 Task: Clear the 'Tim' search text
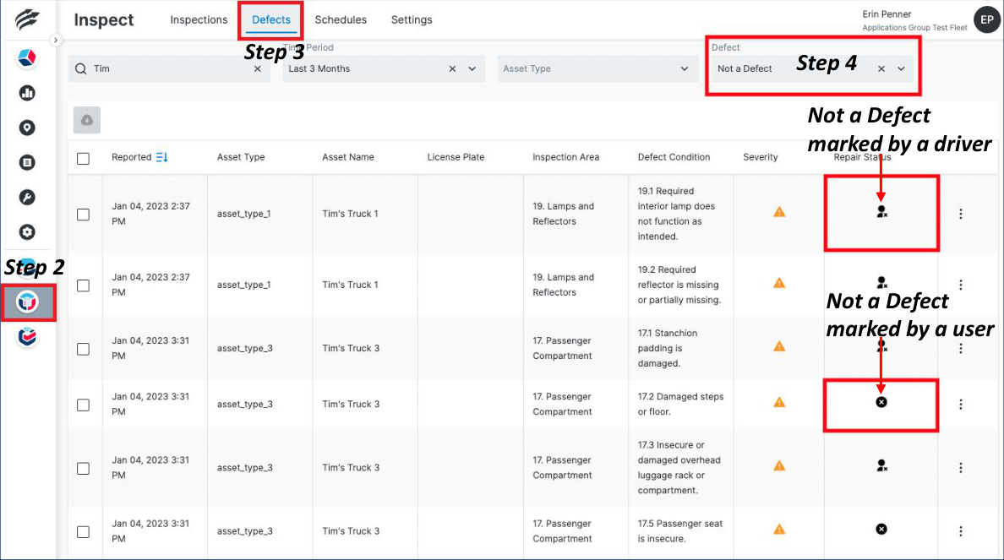click(258, 69)
